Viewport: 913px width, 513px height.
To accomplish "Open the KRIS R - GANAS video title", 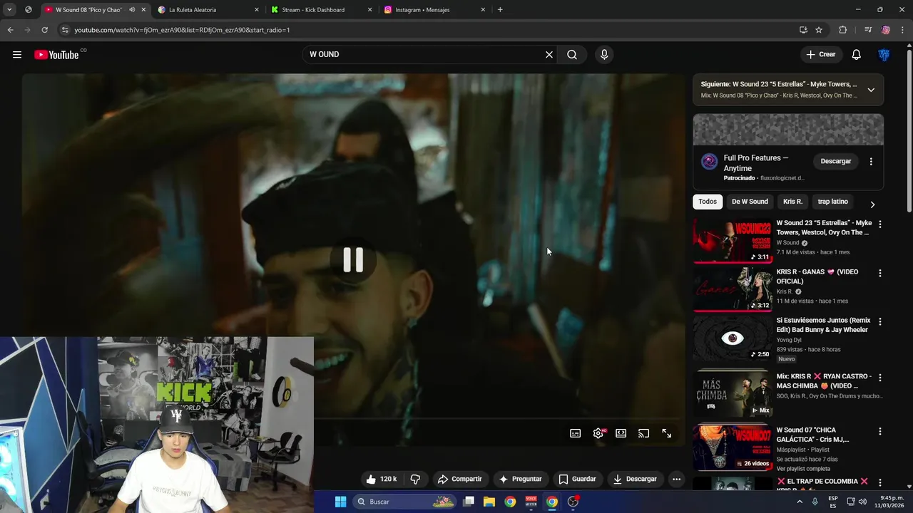I will click(817, 276).
